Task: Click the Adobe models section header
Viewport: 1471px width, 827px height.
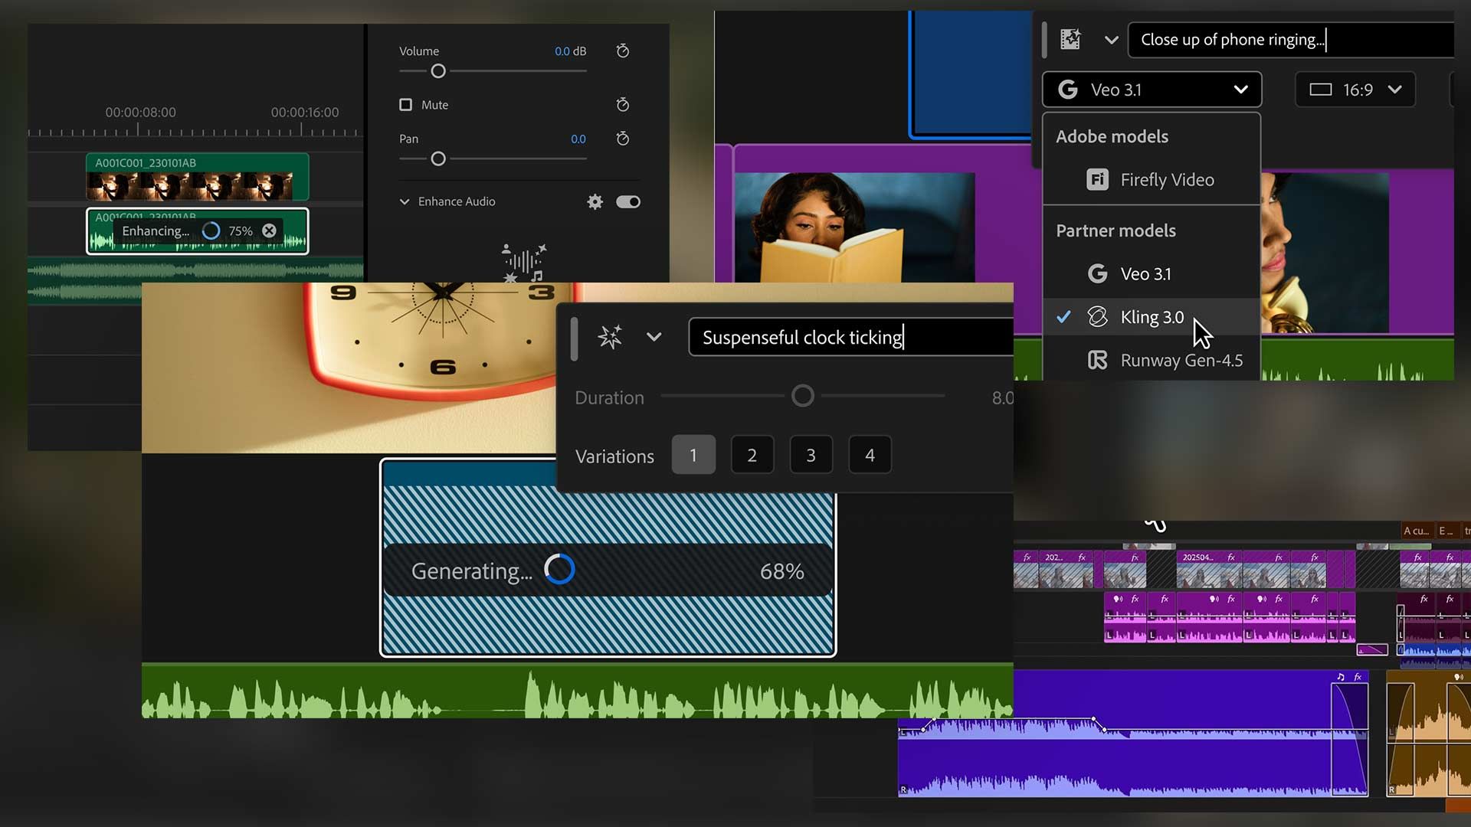Action: click(1112, 136)
